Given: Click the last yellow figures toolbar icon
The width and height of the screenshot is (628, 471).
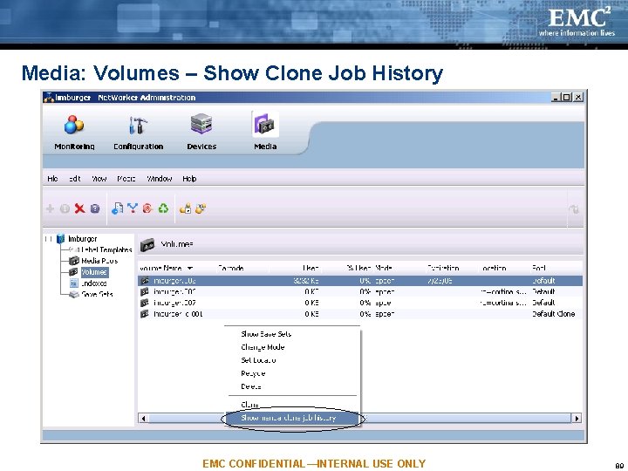Looking at the screenshot, I should 201,208.
